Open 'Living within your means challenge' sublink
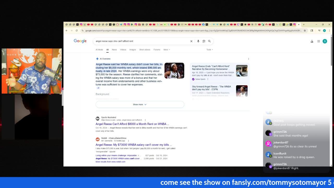The width and height of the screenshot is (334, 188). coord(118,155)
